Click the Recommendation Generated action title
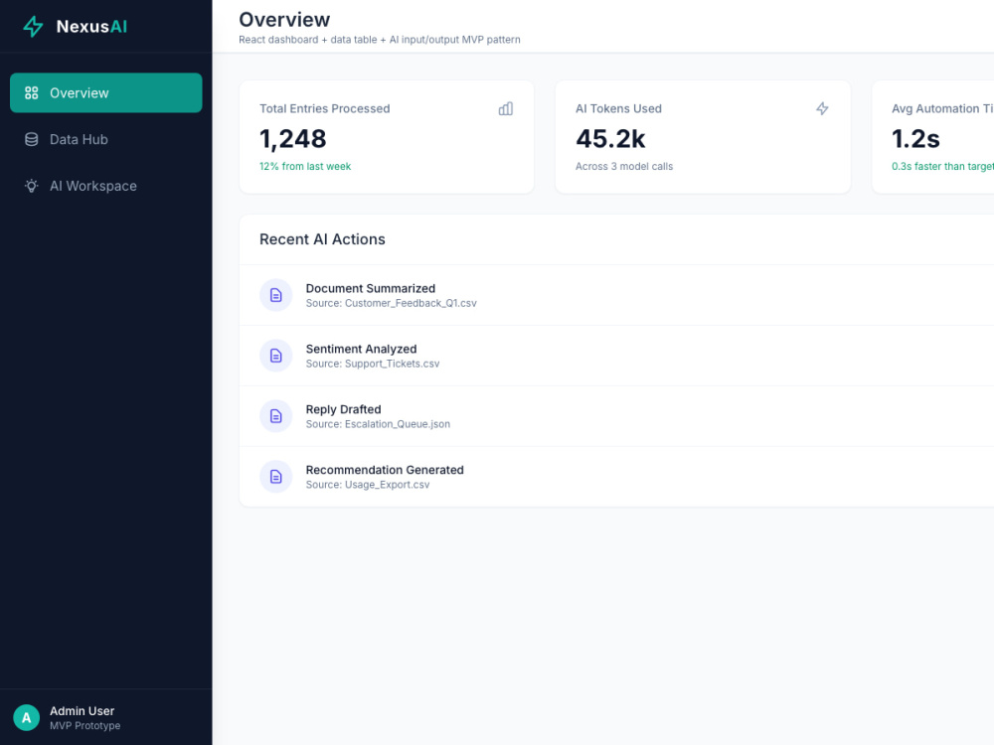This screenshot has height=745, width=994. pos(385,470)
